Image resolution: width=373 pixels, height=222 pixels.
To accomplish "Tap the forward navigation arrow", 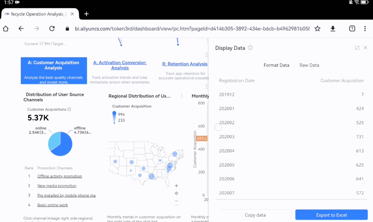I will [x=37, y=29].
